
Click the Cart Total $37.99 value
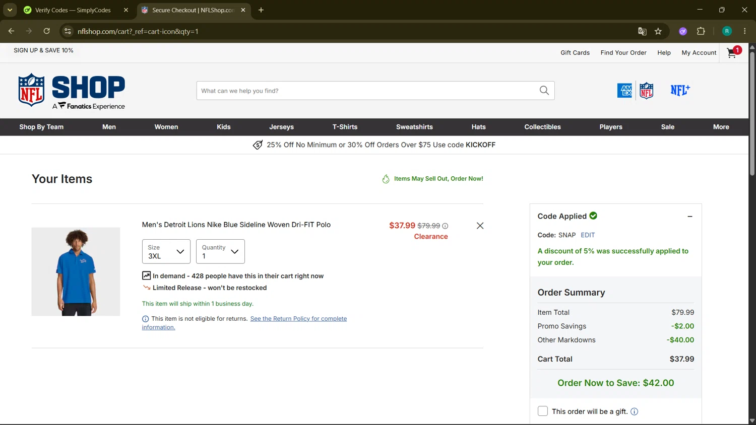point(681,359)
